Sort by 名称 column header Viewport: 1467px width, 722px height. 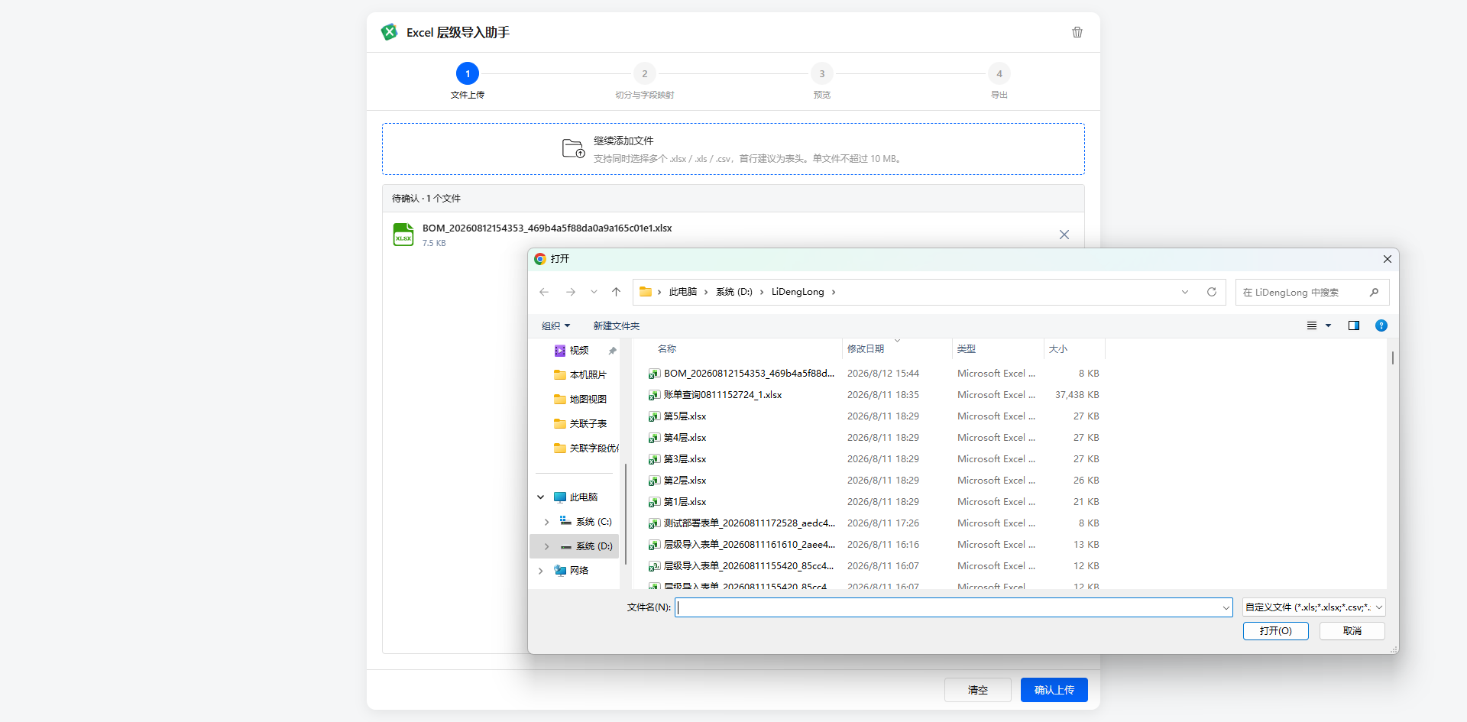point(666,349)
